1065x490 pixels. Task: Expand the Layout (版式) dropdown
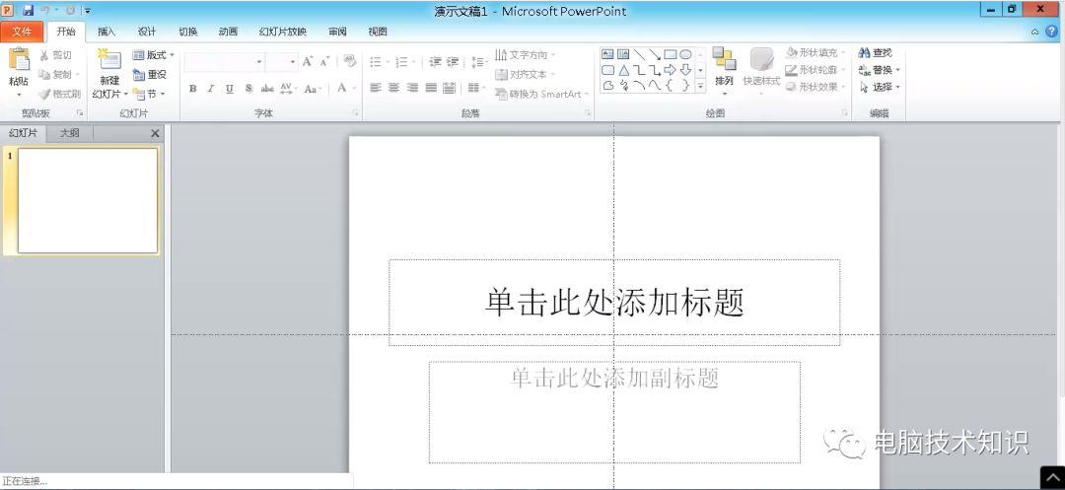pos(154,55)
